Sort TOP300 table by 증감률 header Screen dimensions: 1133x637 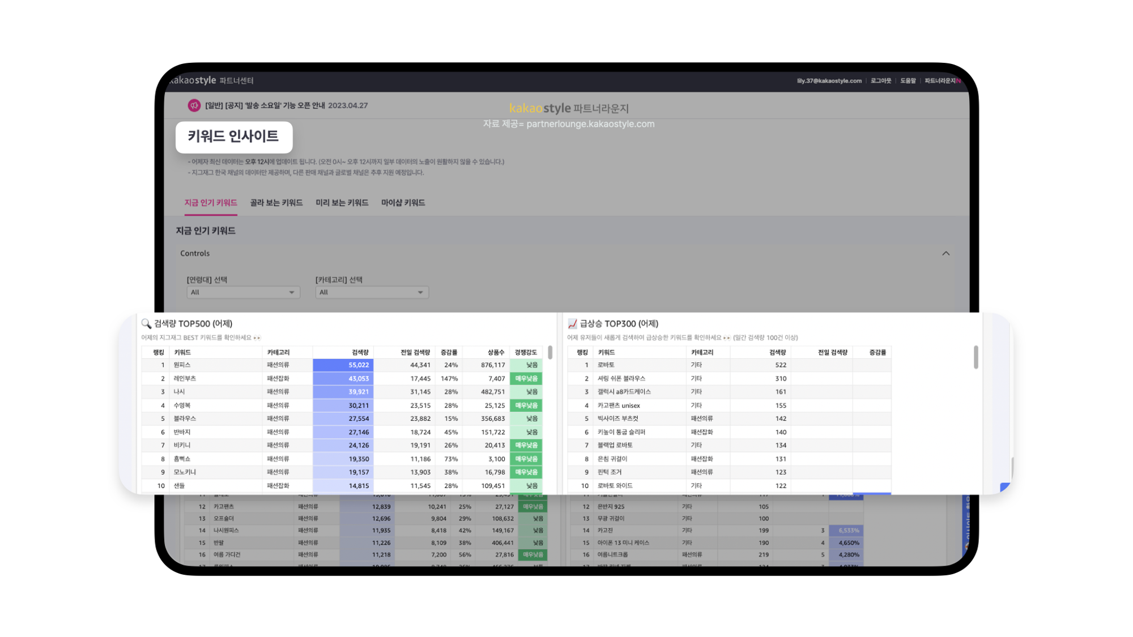point(877,352)
